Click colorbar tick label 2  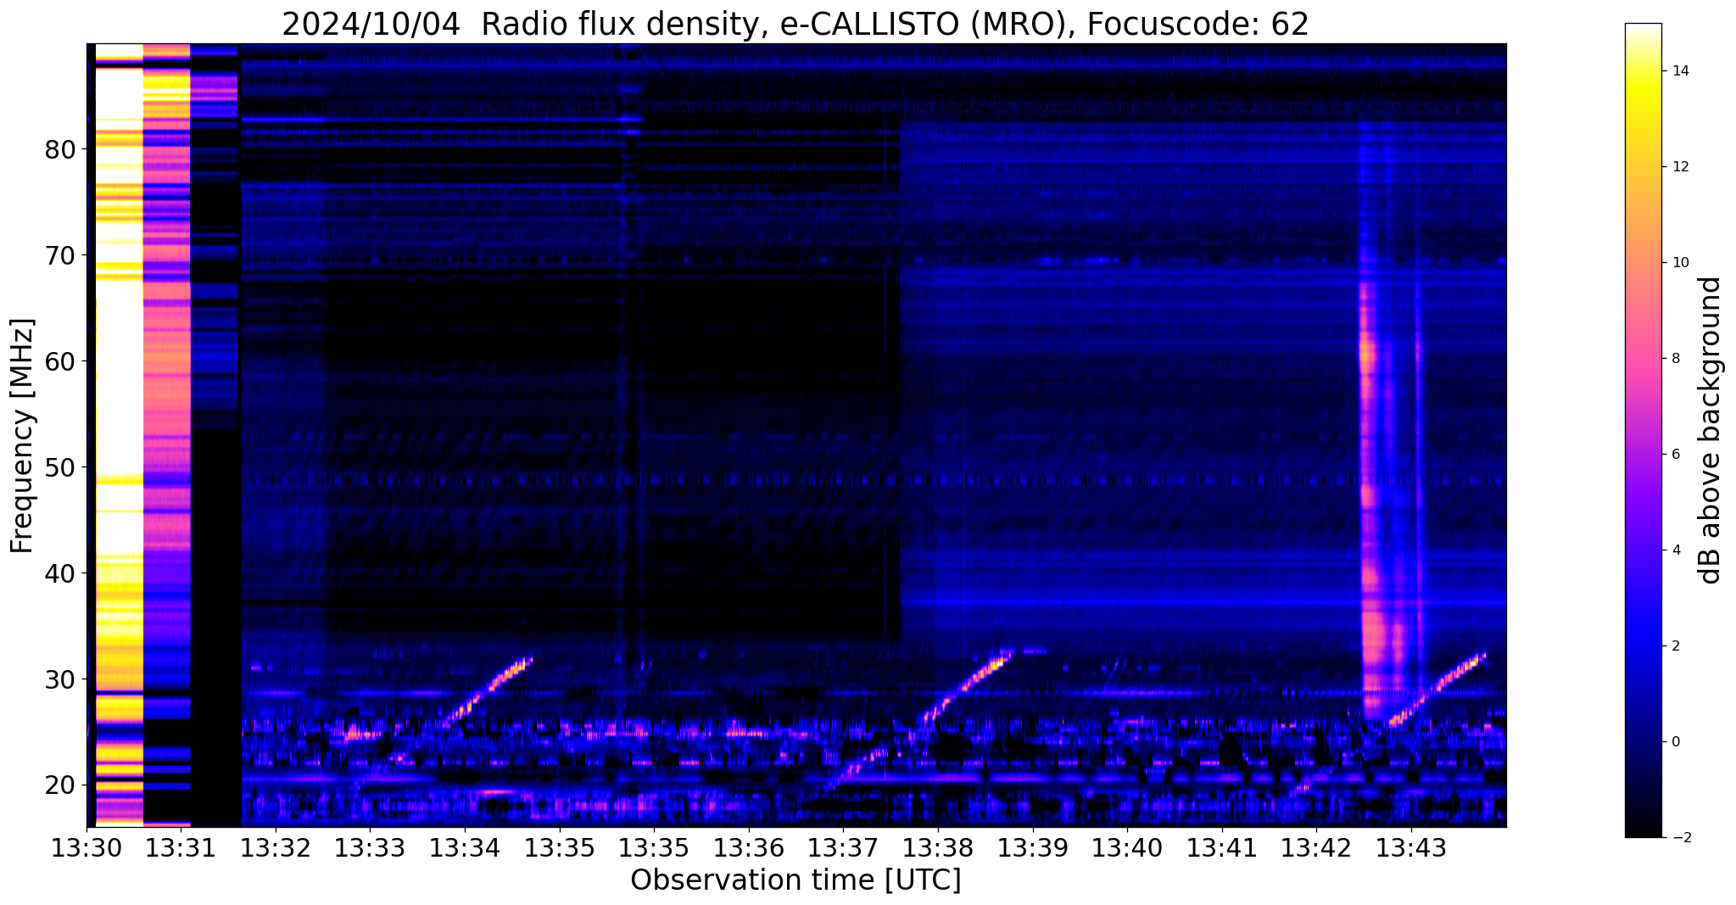1675,646
